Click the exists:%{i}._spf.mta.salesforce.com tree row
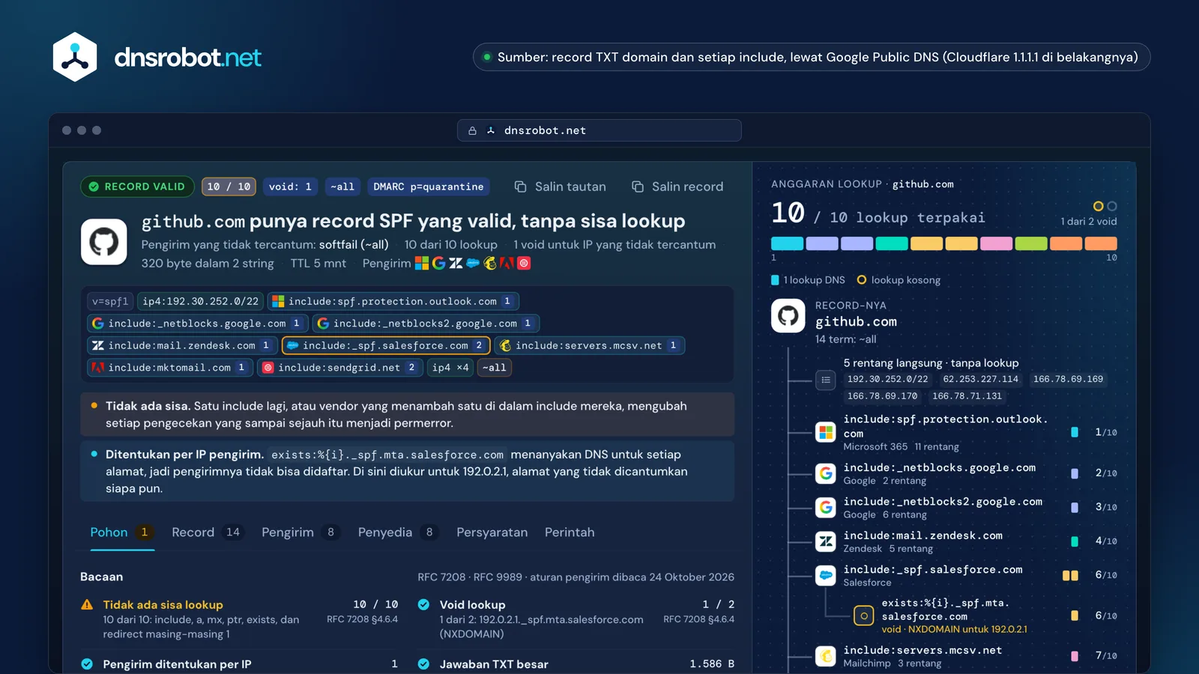This screenshot has width=1199, height=674. (x=985, y=616)
